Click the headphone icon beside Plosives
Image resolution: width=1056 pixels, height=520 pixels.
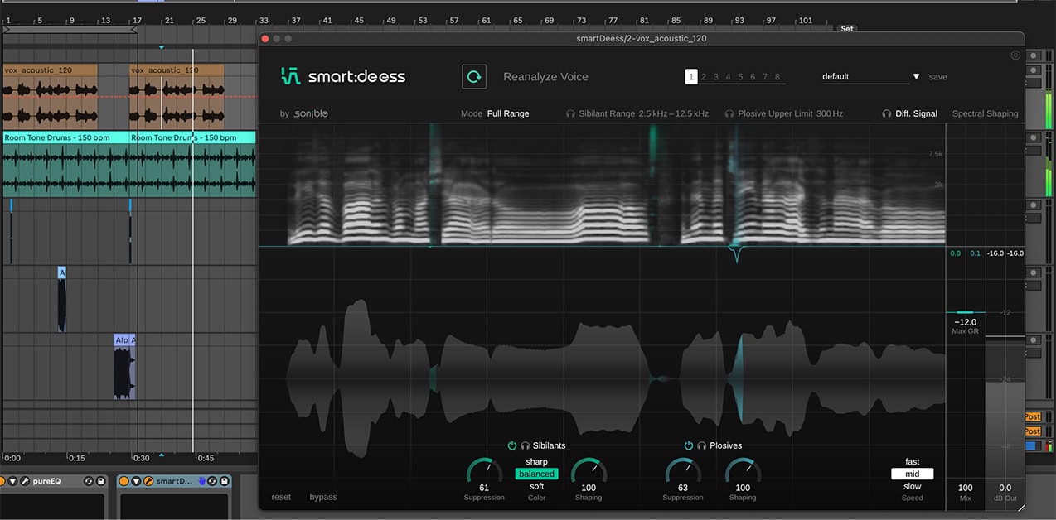tap(701, 445)
